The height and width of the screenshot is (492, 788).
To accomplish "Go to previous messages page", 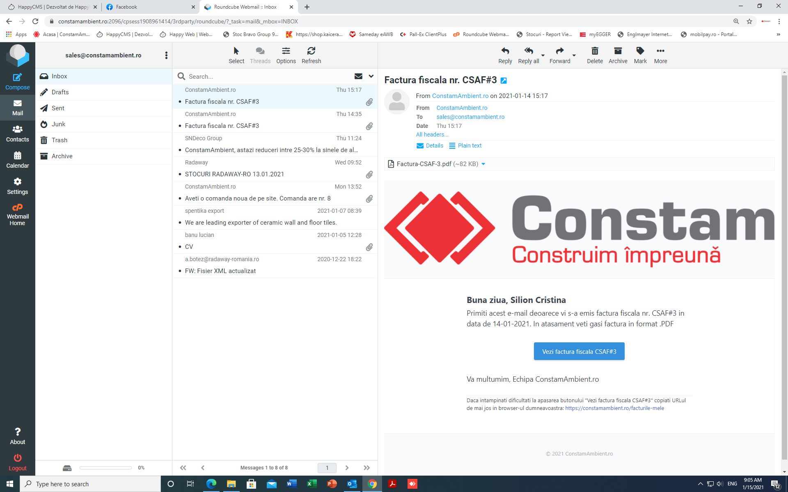I will (203, 468).
